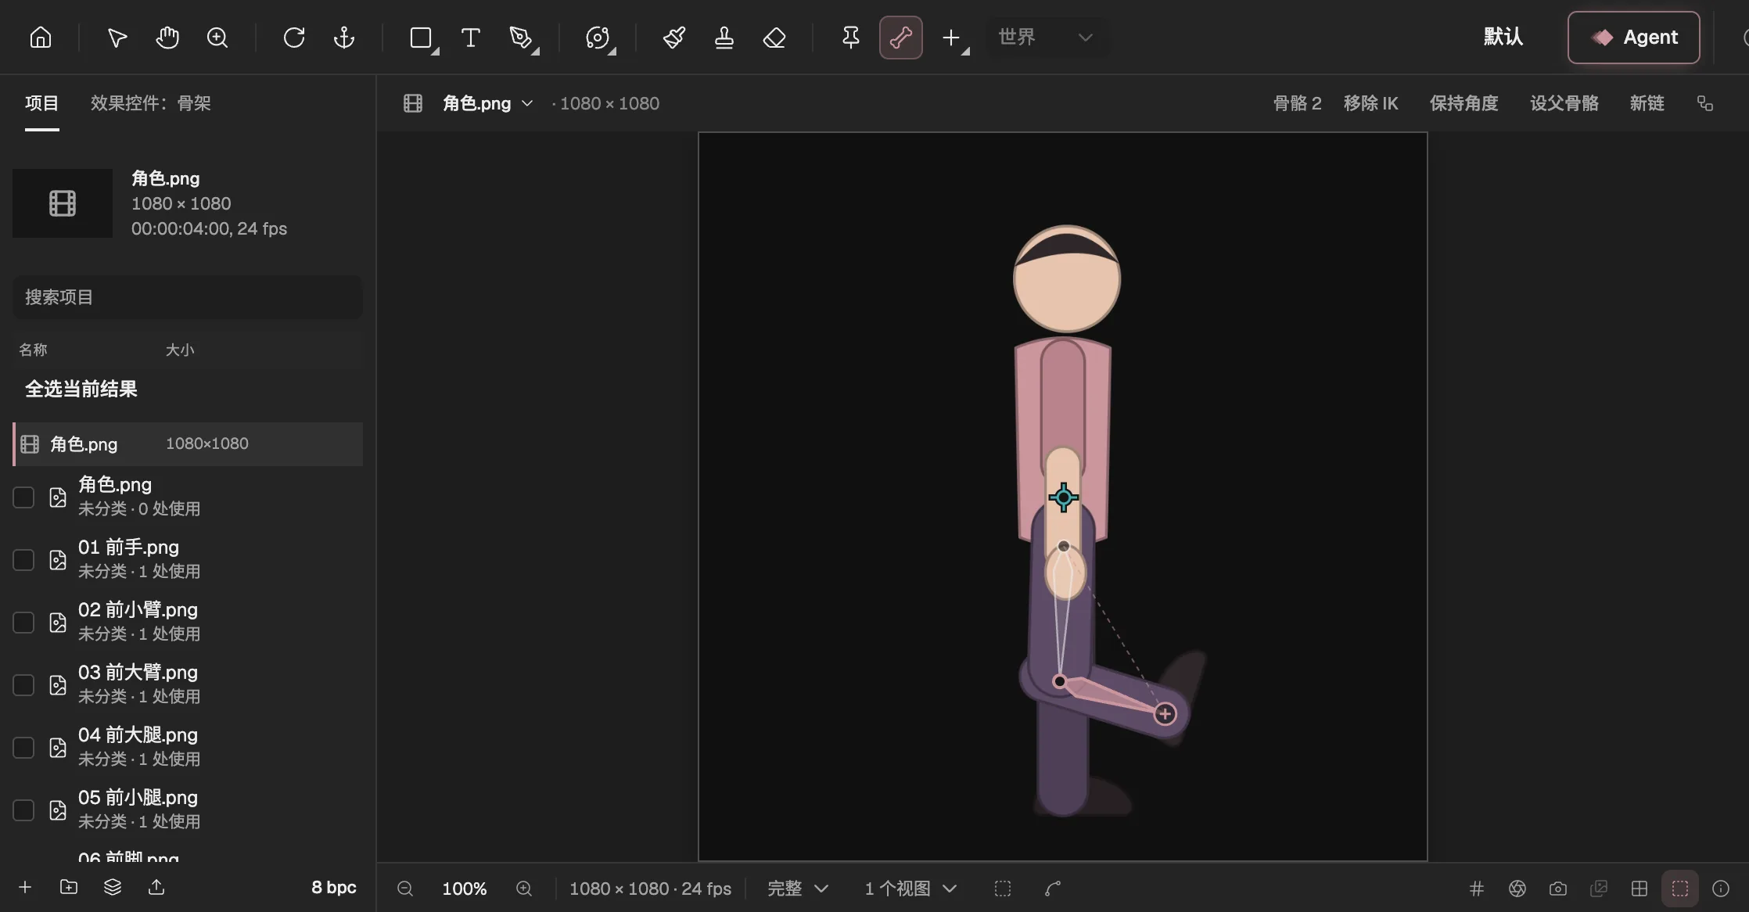Click the 设父骨骼 button
This screenshot has height=912, width=1749.
1564,103
